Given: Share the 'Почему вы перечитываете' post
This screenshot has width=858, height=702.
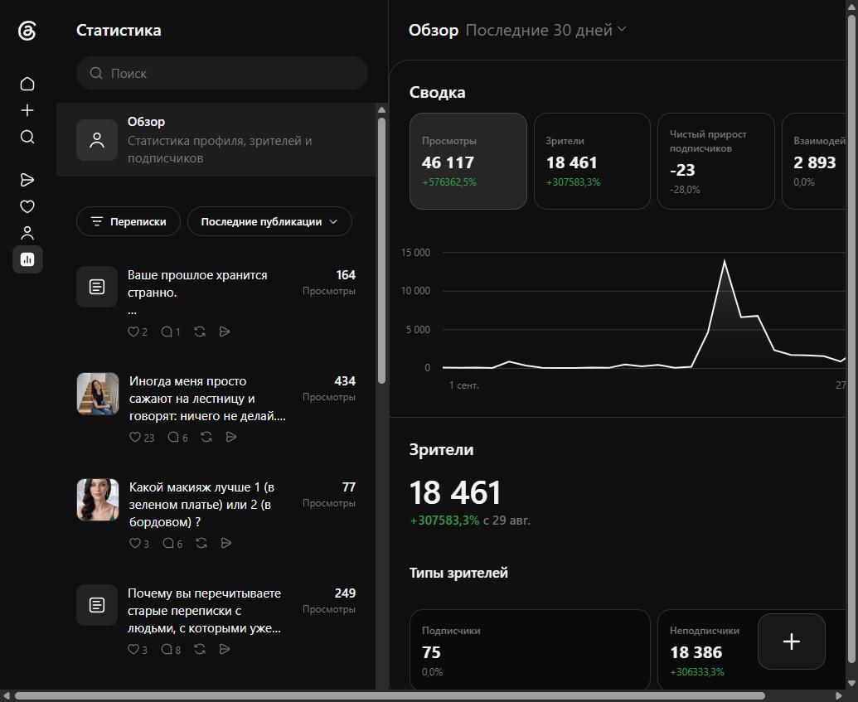Looking at the screenshot, I should click(225, 649).
